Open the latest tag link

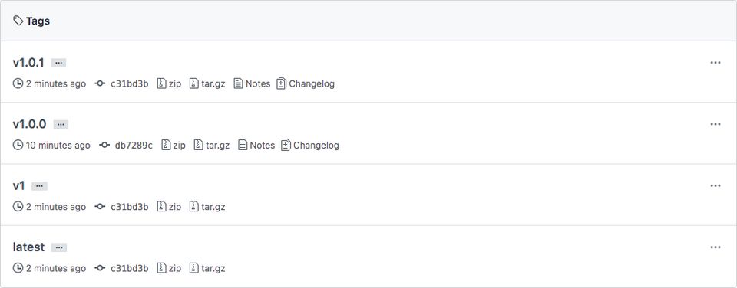tap(28, 247)
